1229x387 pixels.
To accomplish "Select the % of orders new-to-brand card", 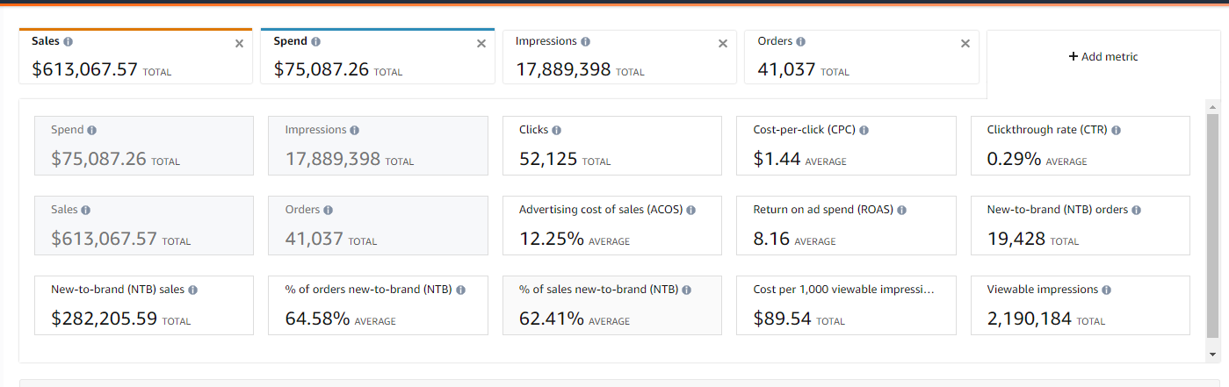I will tap(378, 305).
